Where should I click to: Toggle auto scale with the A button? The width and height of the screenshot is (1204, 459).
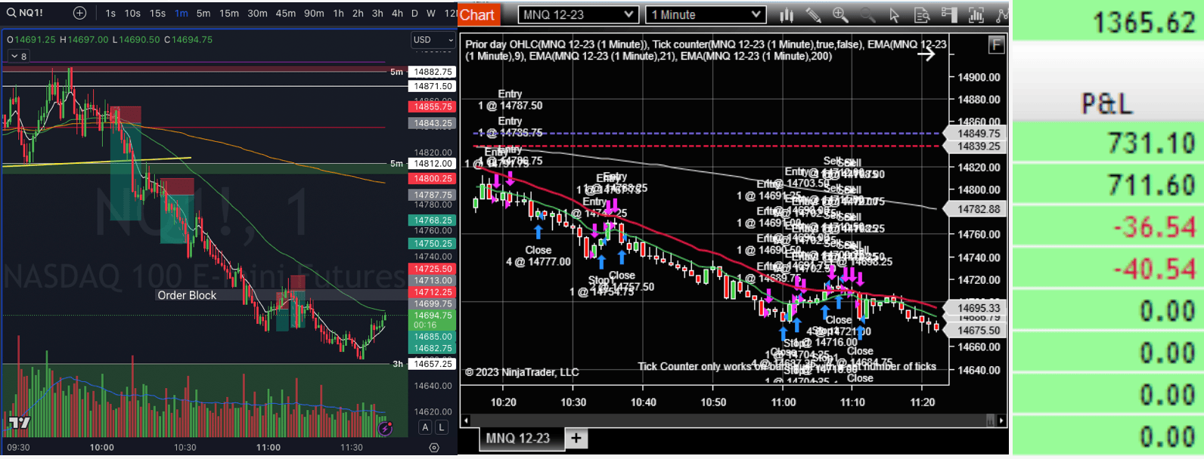click(x=425, y=427)
